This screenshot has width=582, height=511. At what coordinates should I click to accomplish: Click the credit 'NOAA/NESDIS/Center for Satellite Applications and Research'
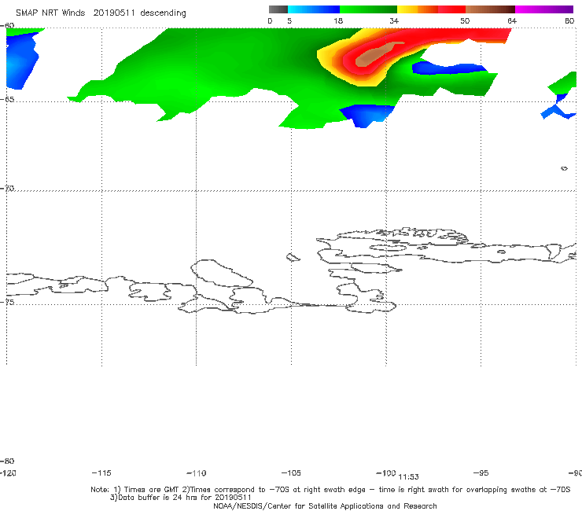325,505
